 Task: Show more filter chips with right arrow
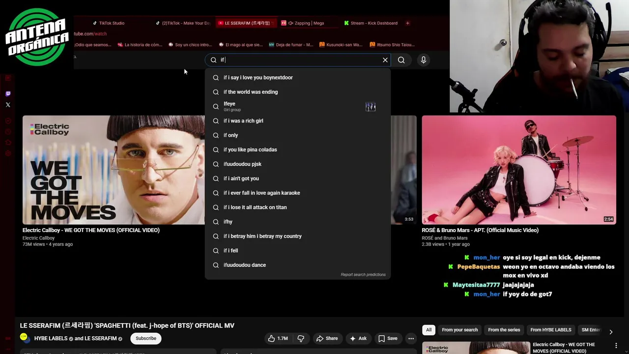[x=611, y=332]
